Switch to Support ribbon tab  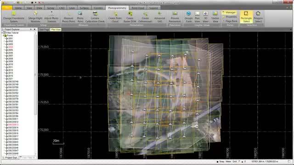click(x=153, y=8)
